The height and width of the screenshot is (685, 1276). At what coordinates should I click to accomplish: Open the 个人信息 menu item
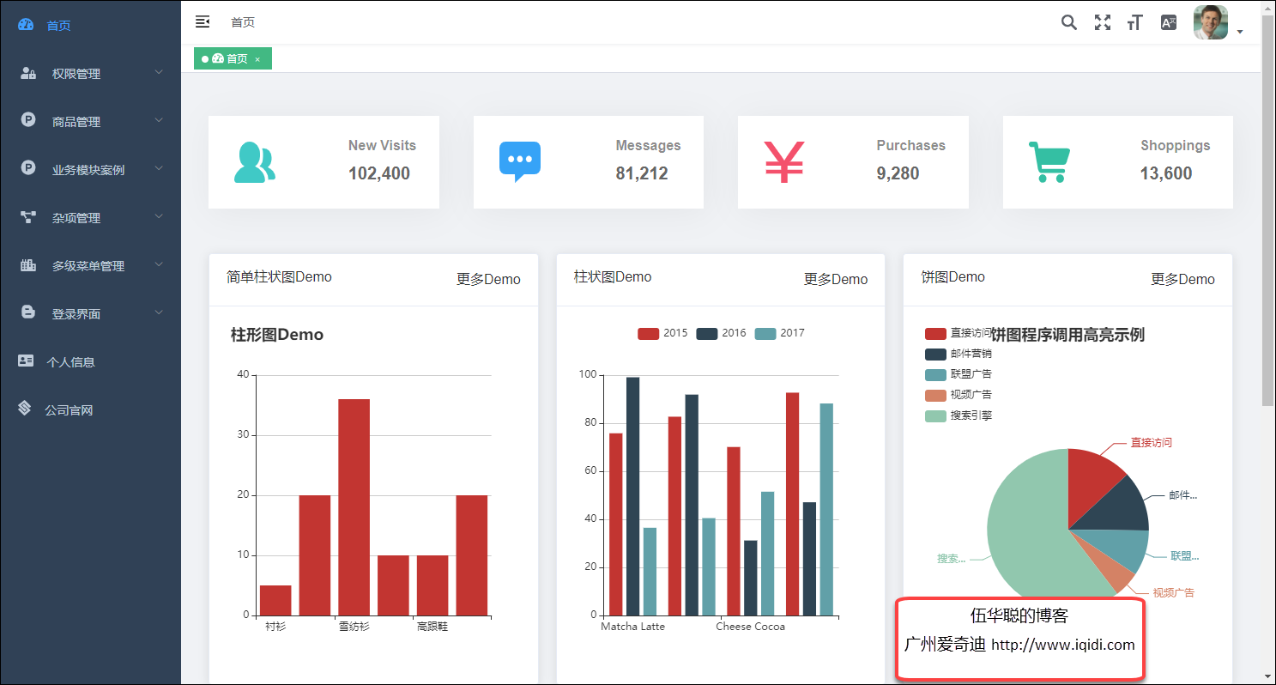tap(90, 361)
